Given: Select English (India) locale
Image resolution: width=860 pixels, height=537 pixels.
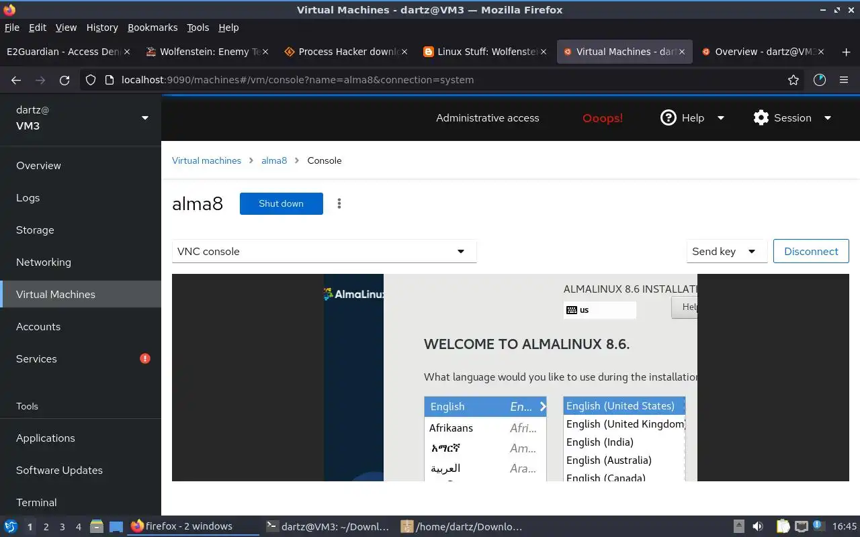Looking at the screenshot, I should pos(624,442).
